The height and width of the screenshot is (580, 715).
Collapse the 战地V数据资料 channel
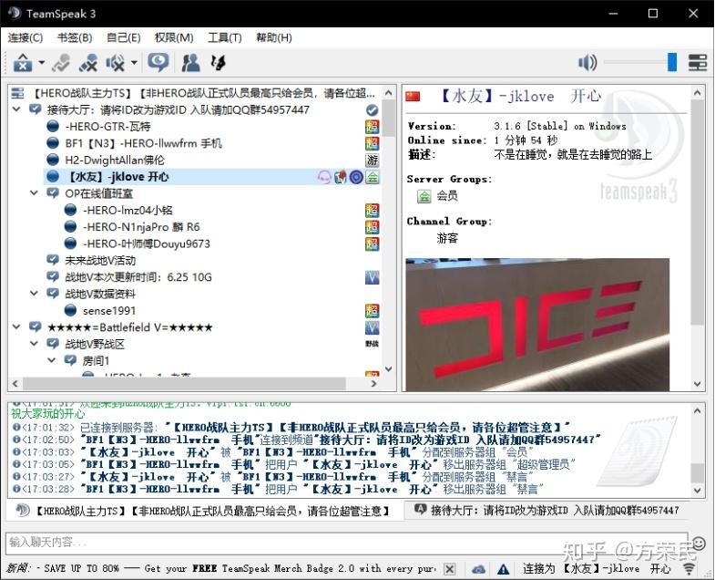(x=35, y=294)
